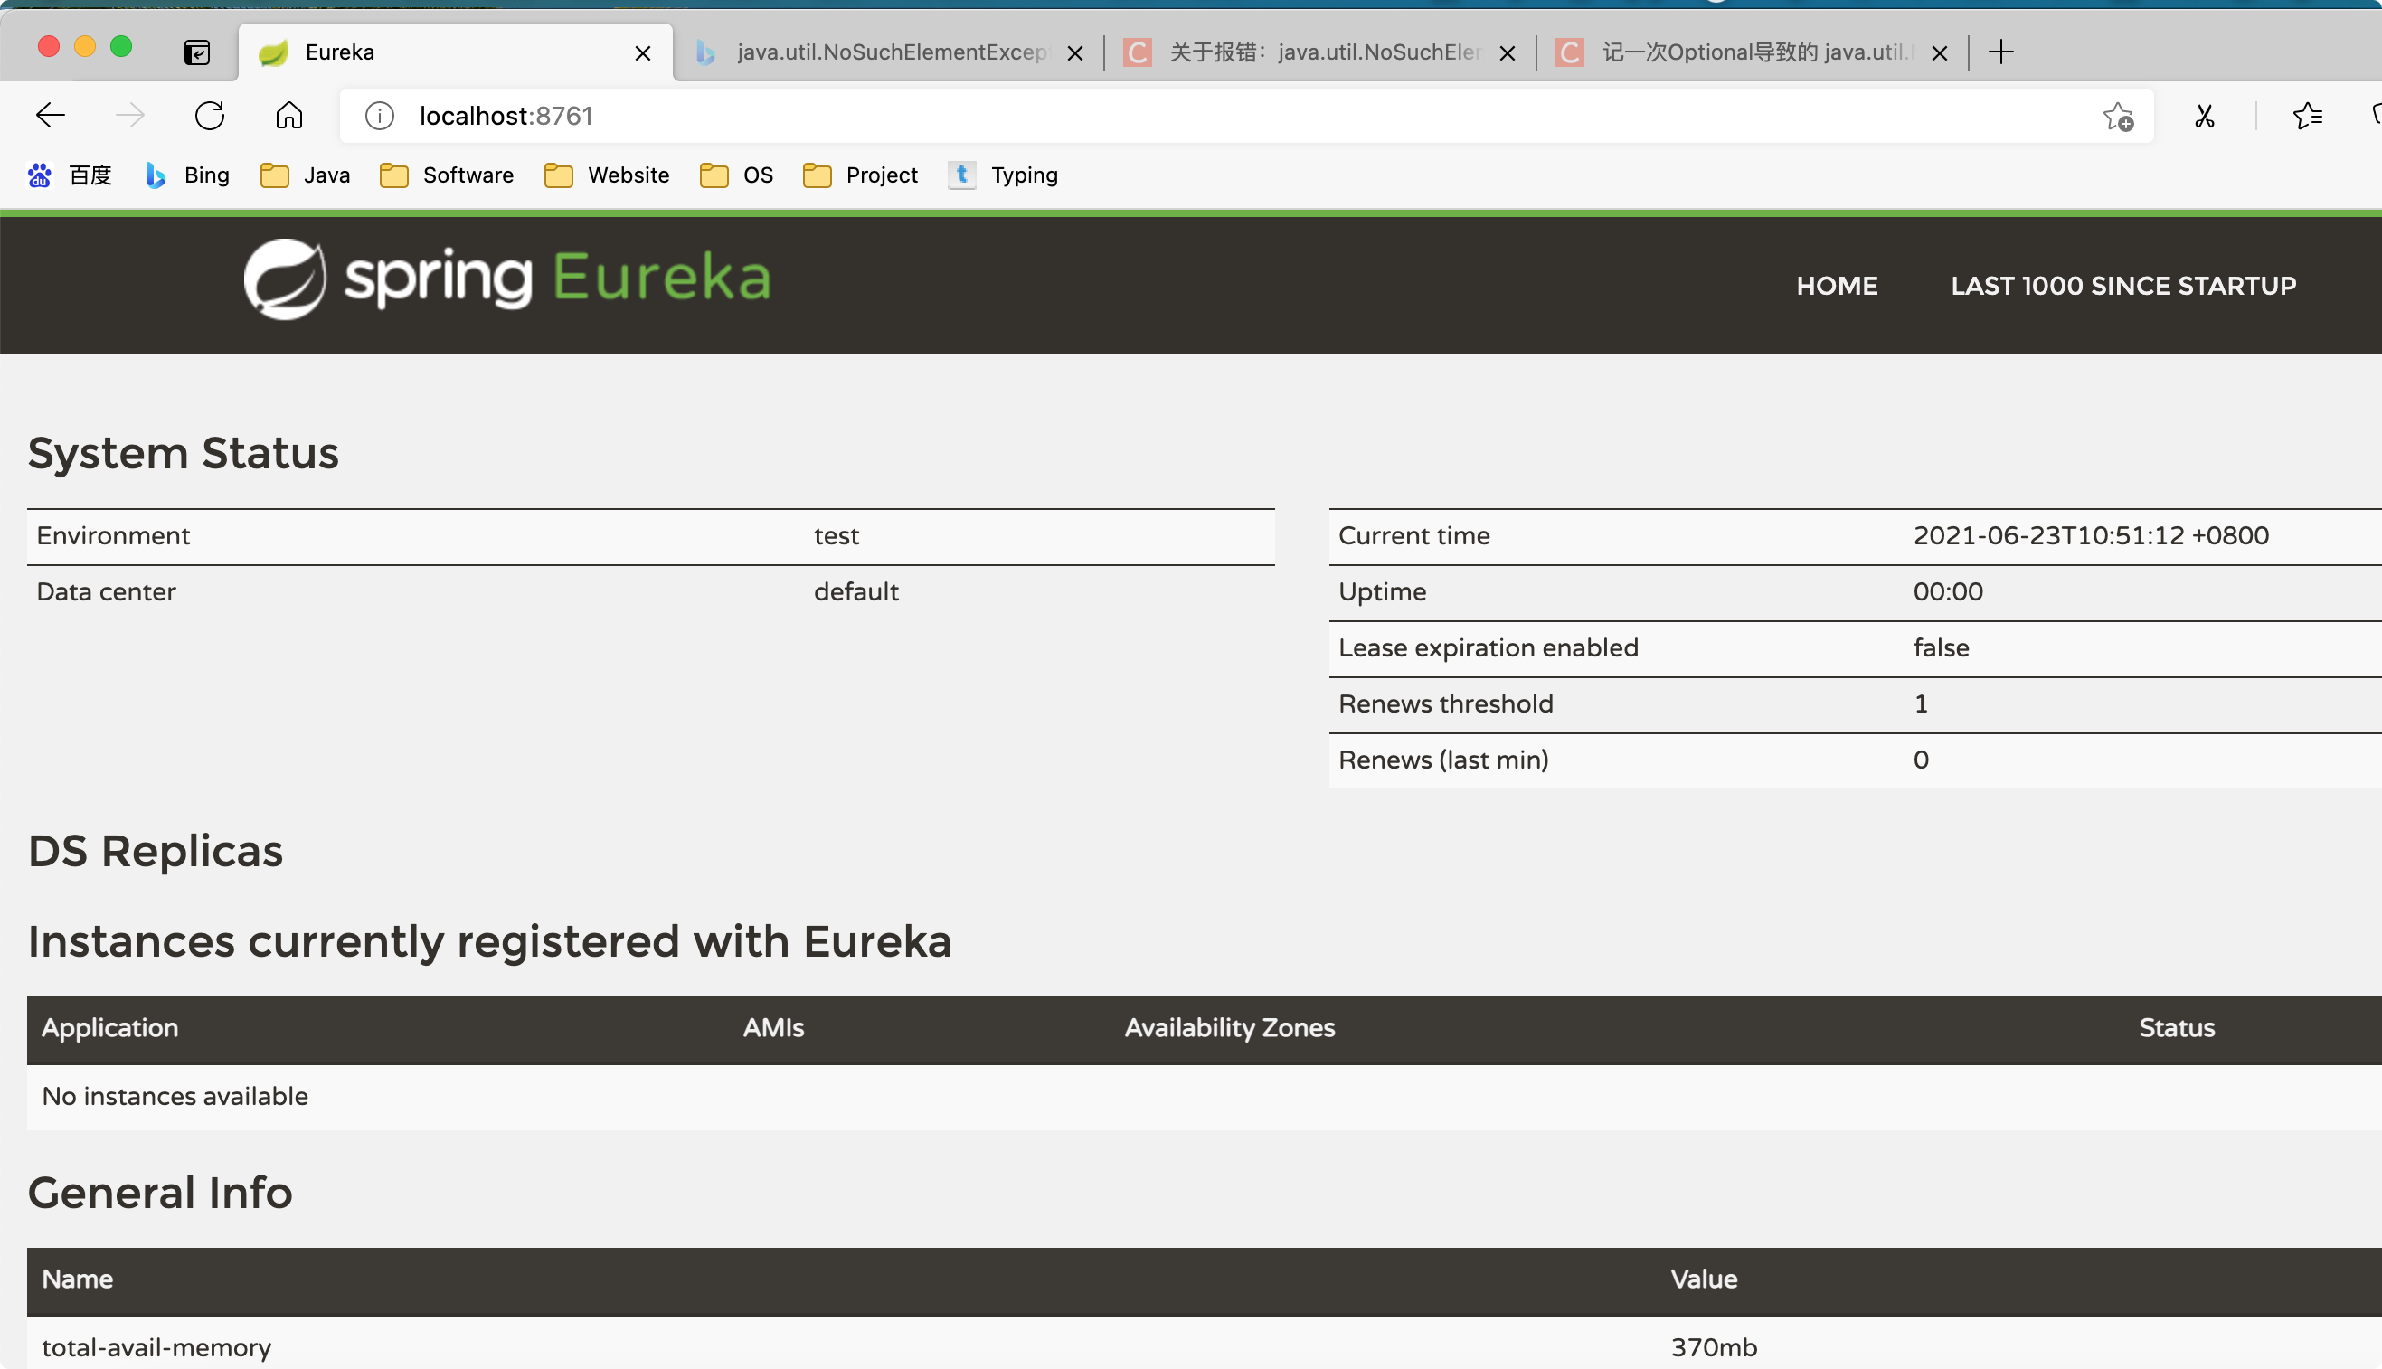Close the 记一次Optional tab
Image resolution: width=2382 pixels, height=1369 pixels.
point(1939,53)
